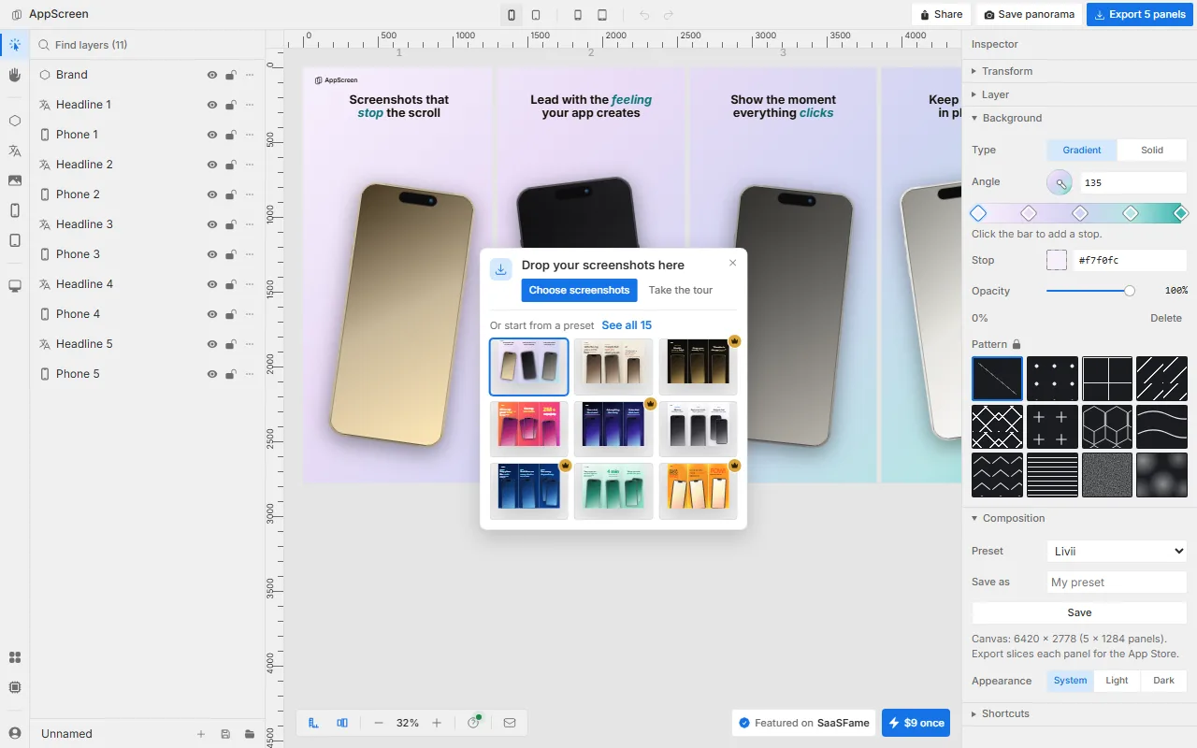Click the Opacity slider handle
This screenshot has height=748, width=1197.
pyautogui.click(x=1130, y=291)
